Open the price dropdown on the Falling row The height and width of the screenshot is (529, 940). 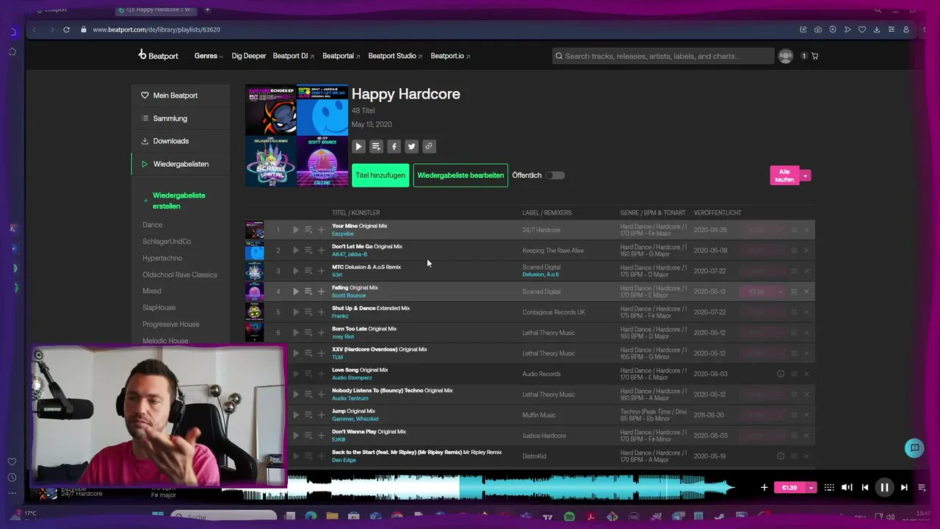(x=780, y=292)
